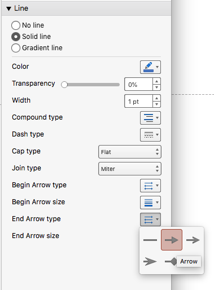Open the Join type Miter dropdown
The image size is (214, 290).
(130, 169)
